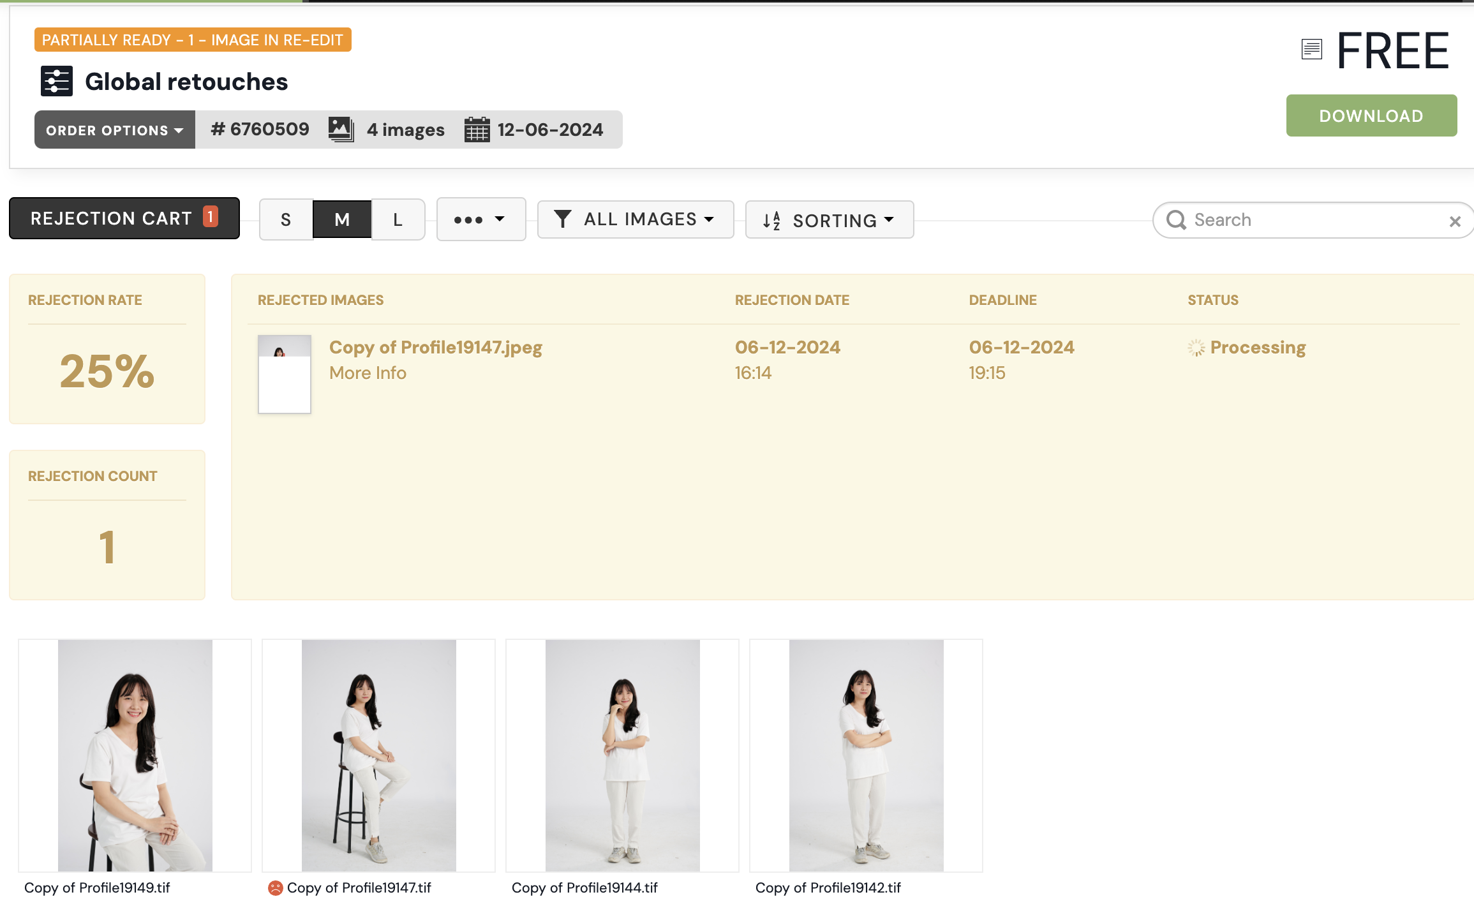
Task: Clear search with the X icon
Action: pyautogui.click(x=1455, y=221)
